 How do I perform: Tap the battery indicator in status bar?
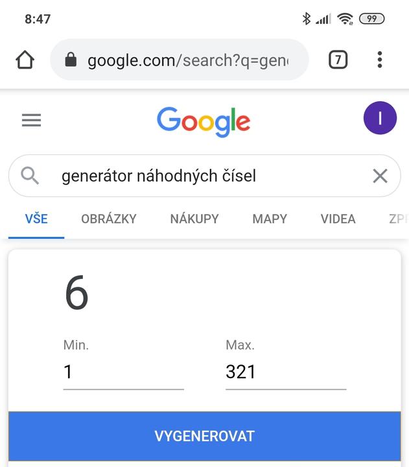371,19
